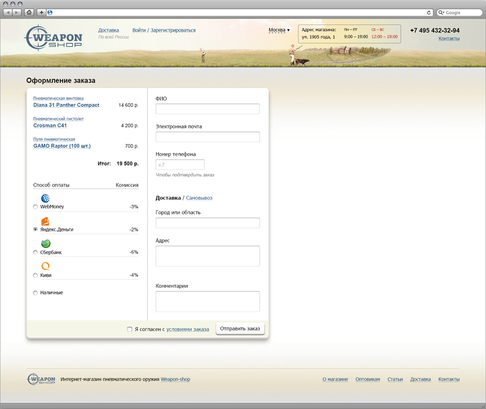Open footer Контакты link

(x=449, y=379)
